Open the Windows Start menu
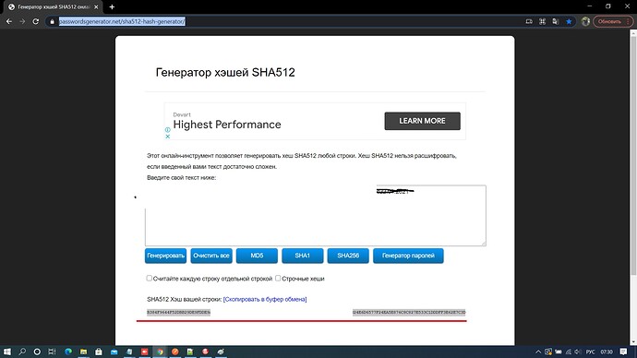Screen dimensions: 637x358 pyautogui.click(x=6, y=352)
